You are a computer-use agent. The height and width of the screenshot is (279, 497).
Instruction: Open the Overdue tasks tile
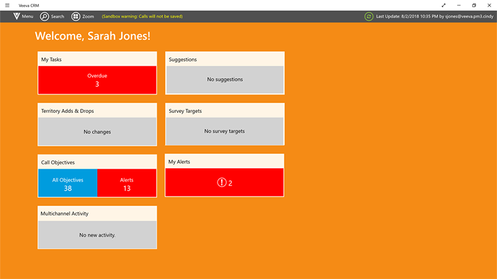(x=97, y=80)
